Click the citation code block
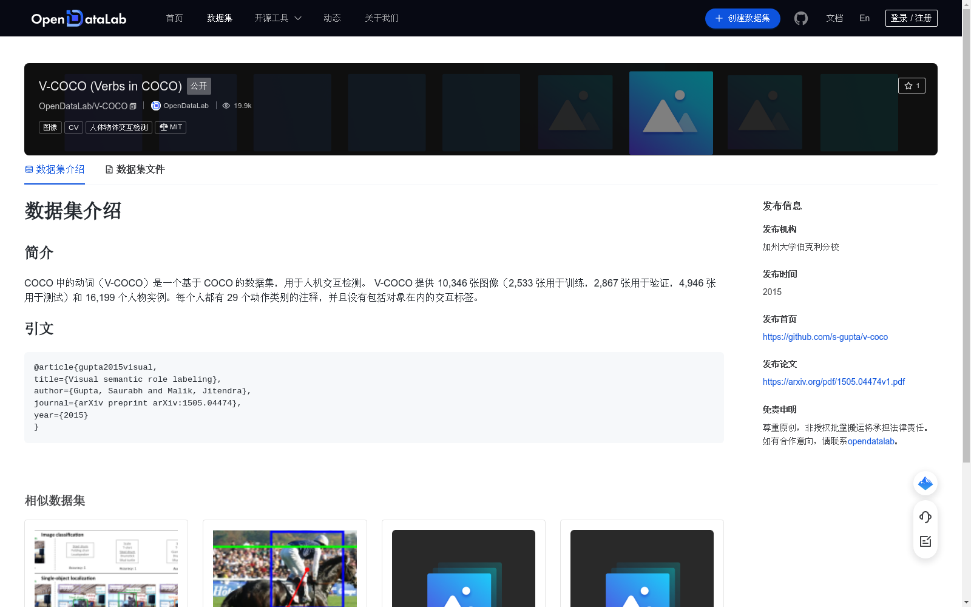 coord(374,398)
